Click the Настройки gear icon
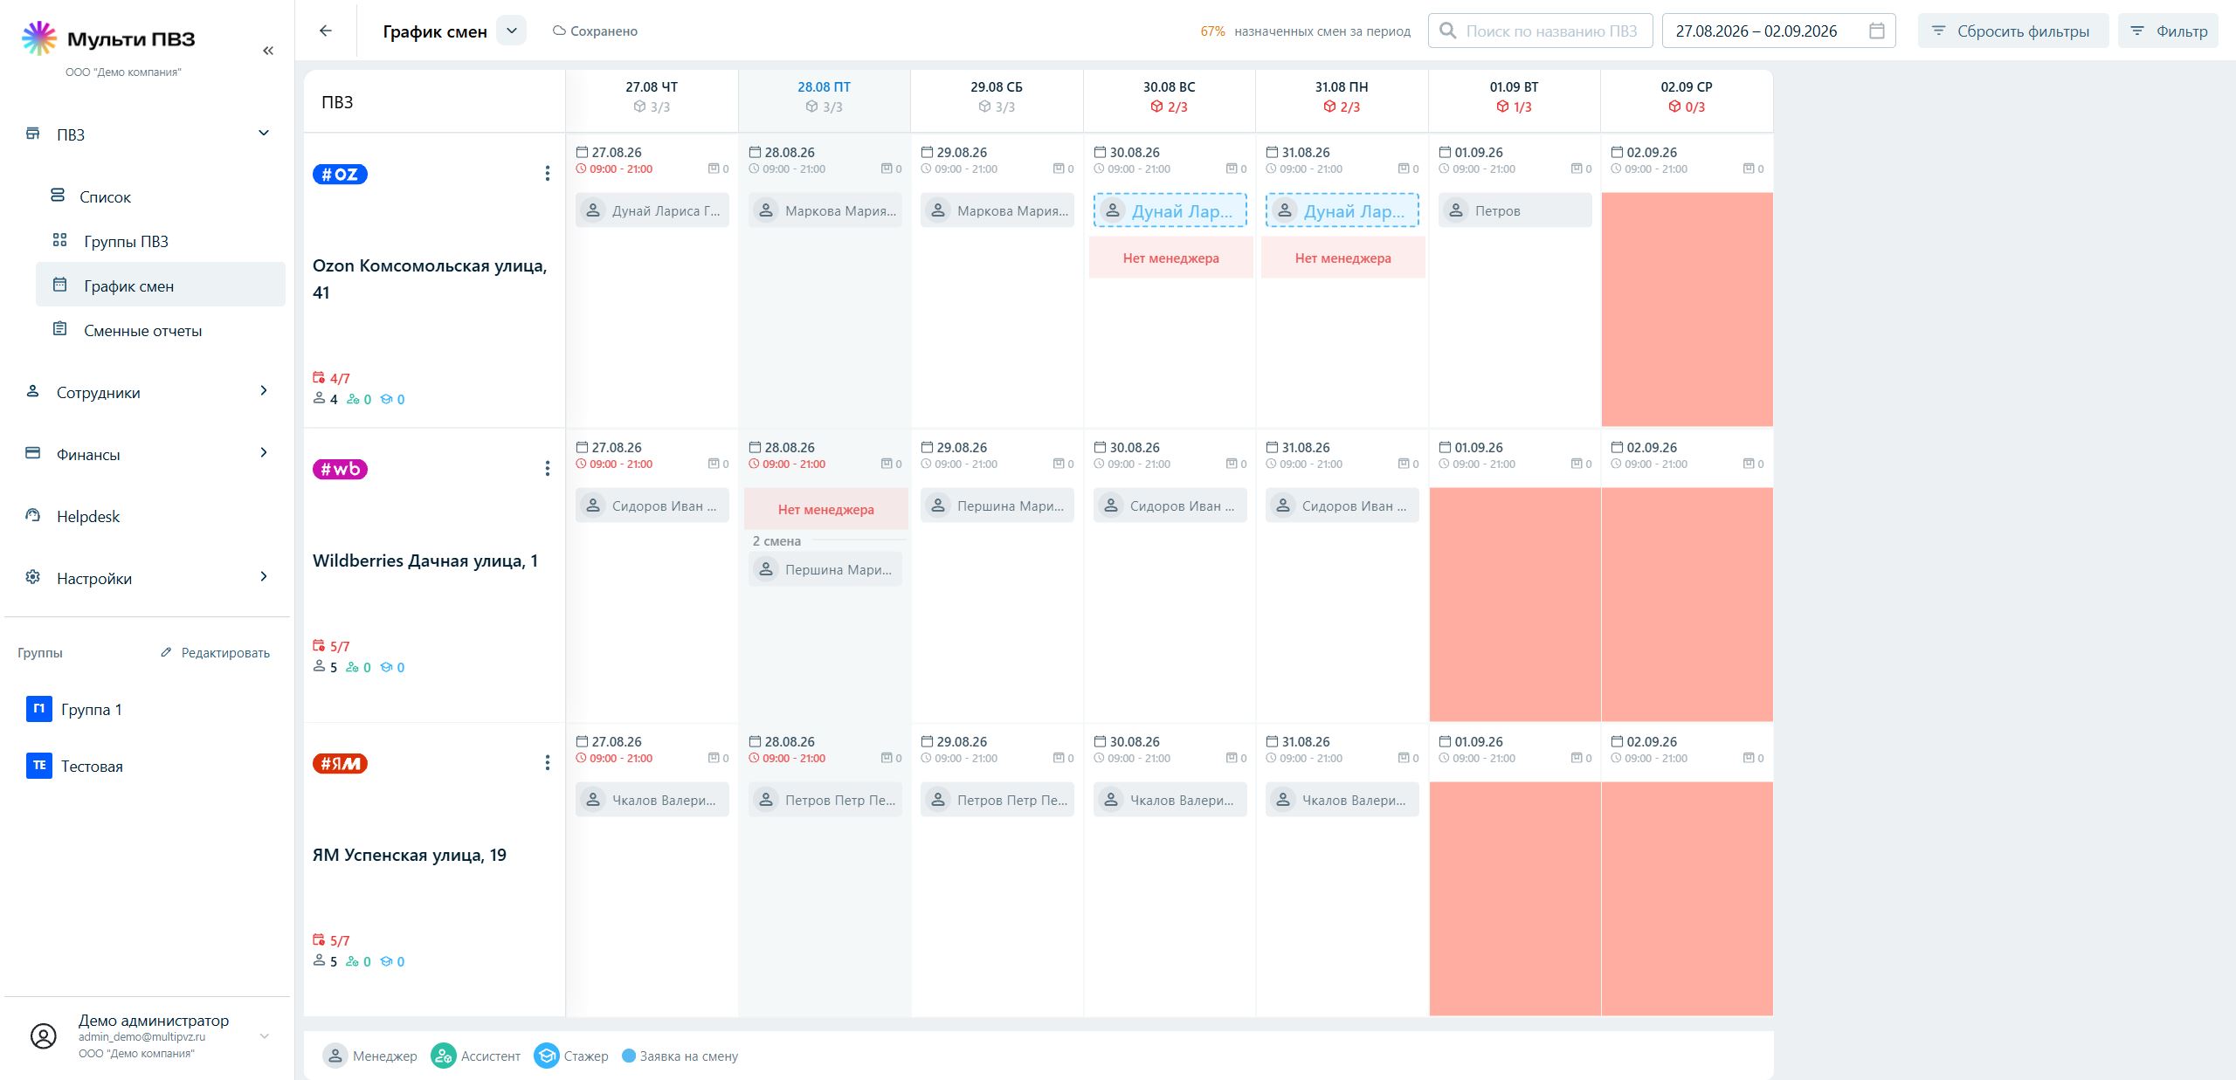This screenshot has height=1080, width=2236. 33,577
